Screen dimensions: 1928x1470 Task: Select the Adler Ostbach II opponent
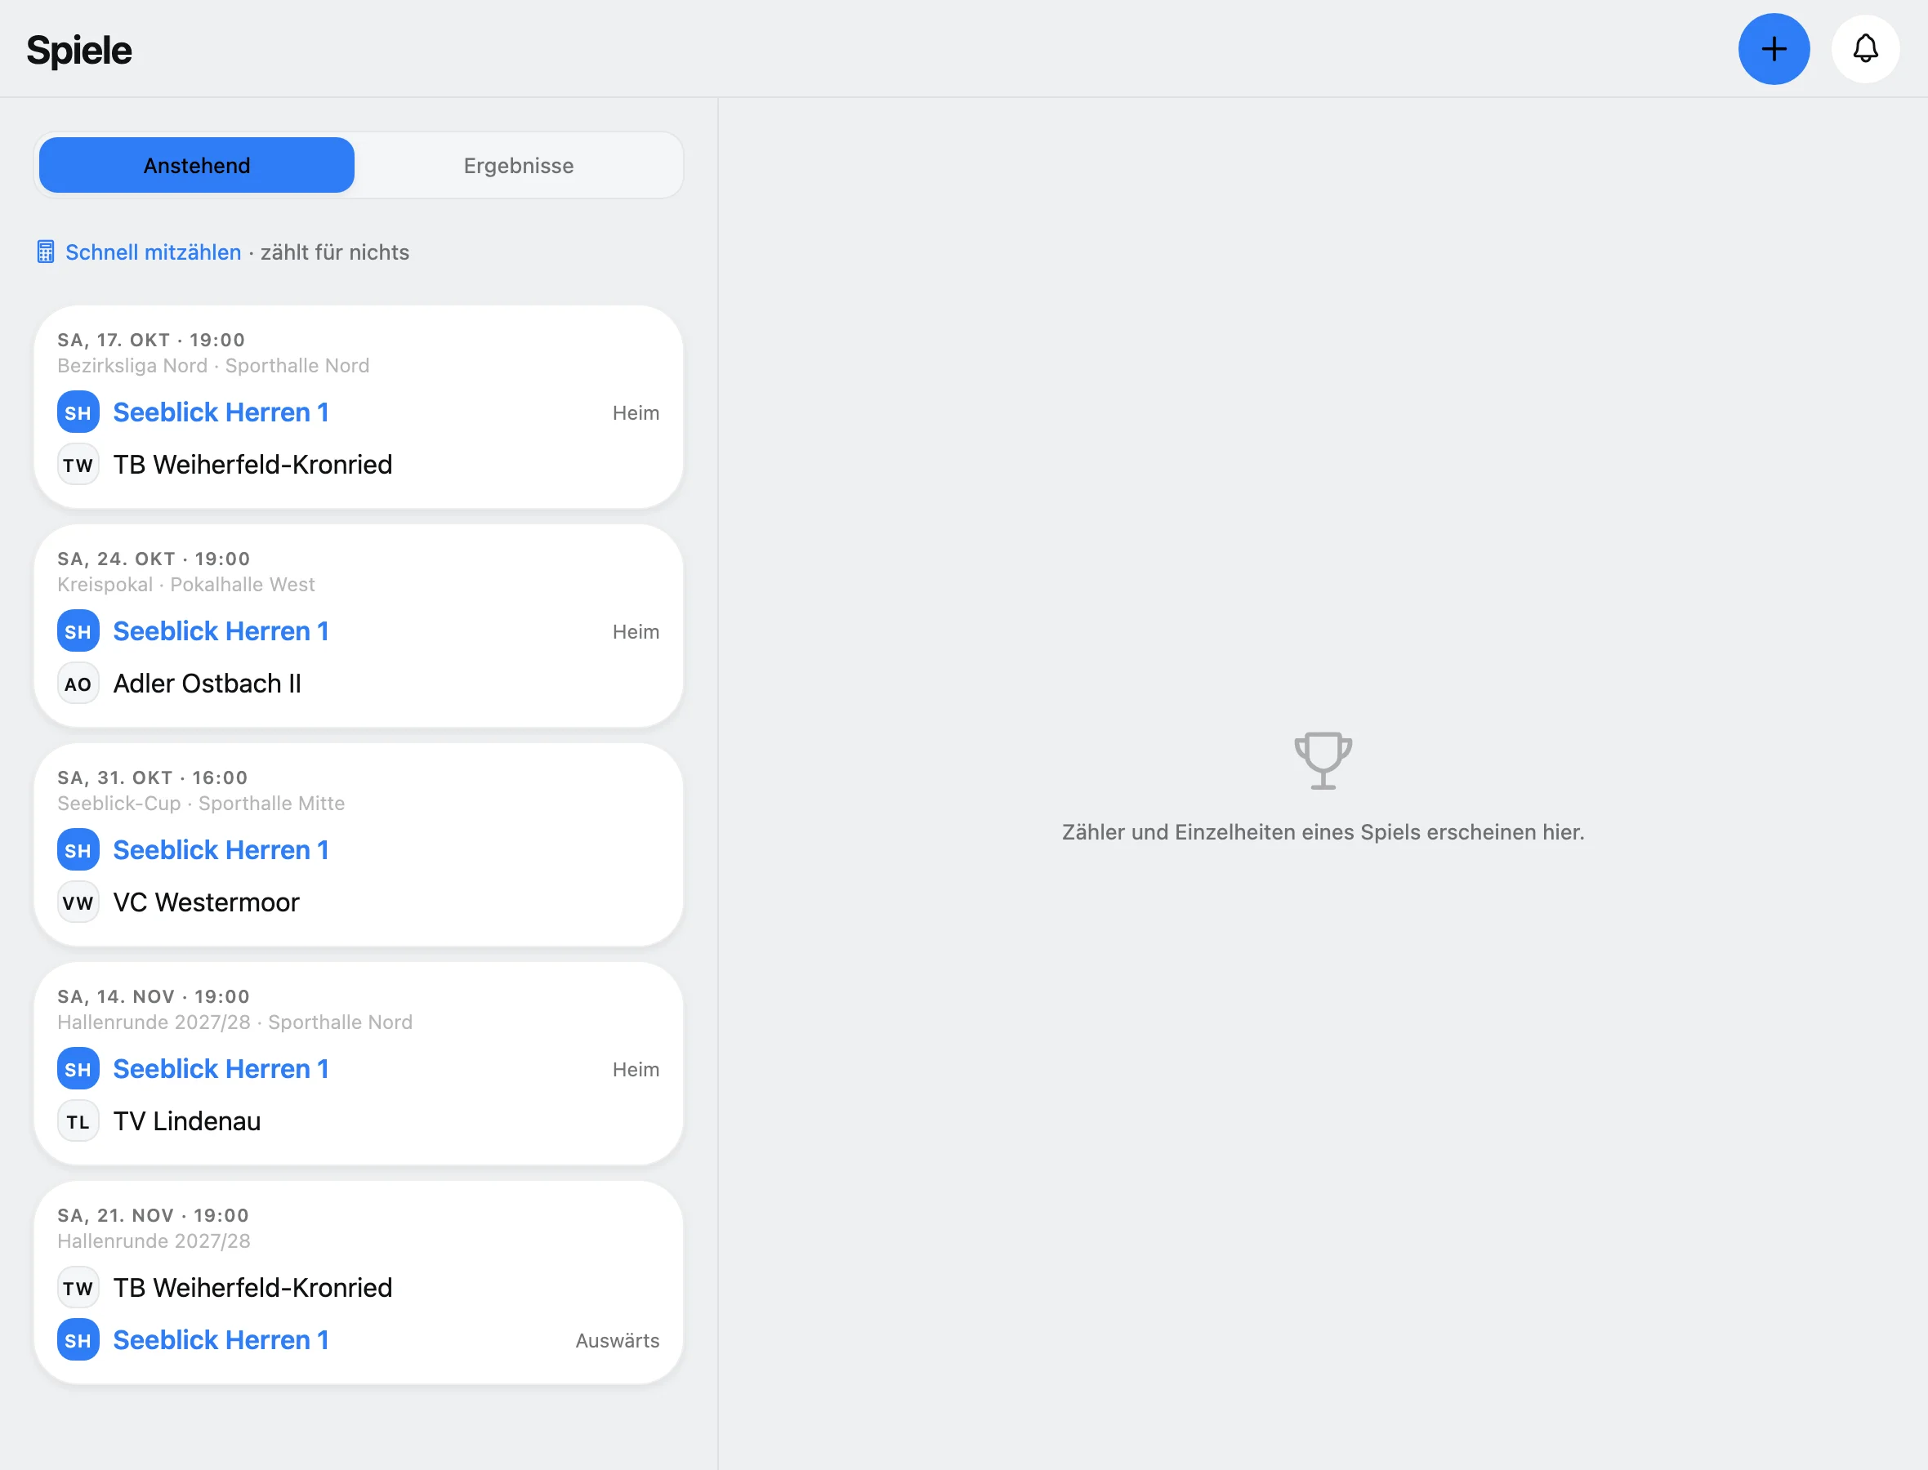tap(207, 684)
